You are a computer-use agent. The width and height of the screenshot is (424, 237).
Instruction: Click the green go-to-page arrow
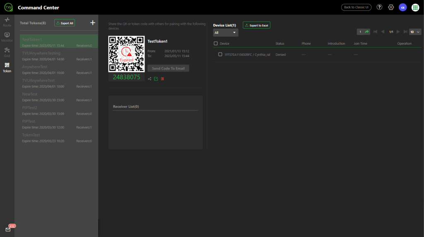(x=367, y=32)
